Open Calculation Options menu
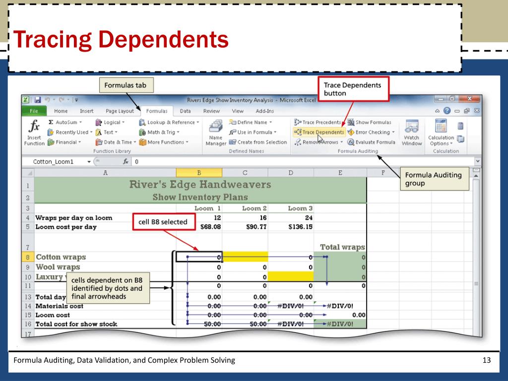The width and height of the screenshot is (508, 381). 441,132
